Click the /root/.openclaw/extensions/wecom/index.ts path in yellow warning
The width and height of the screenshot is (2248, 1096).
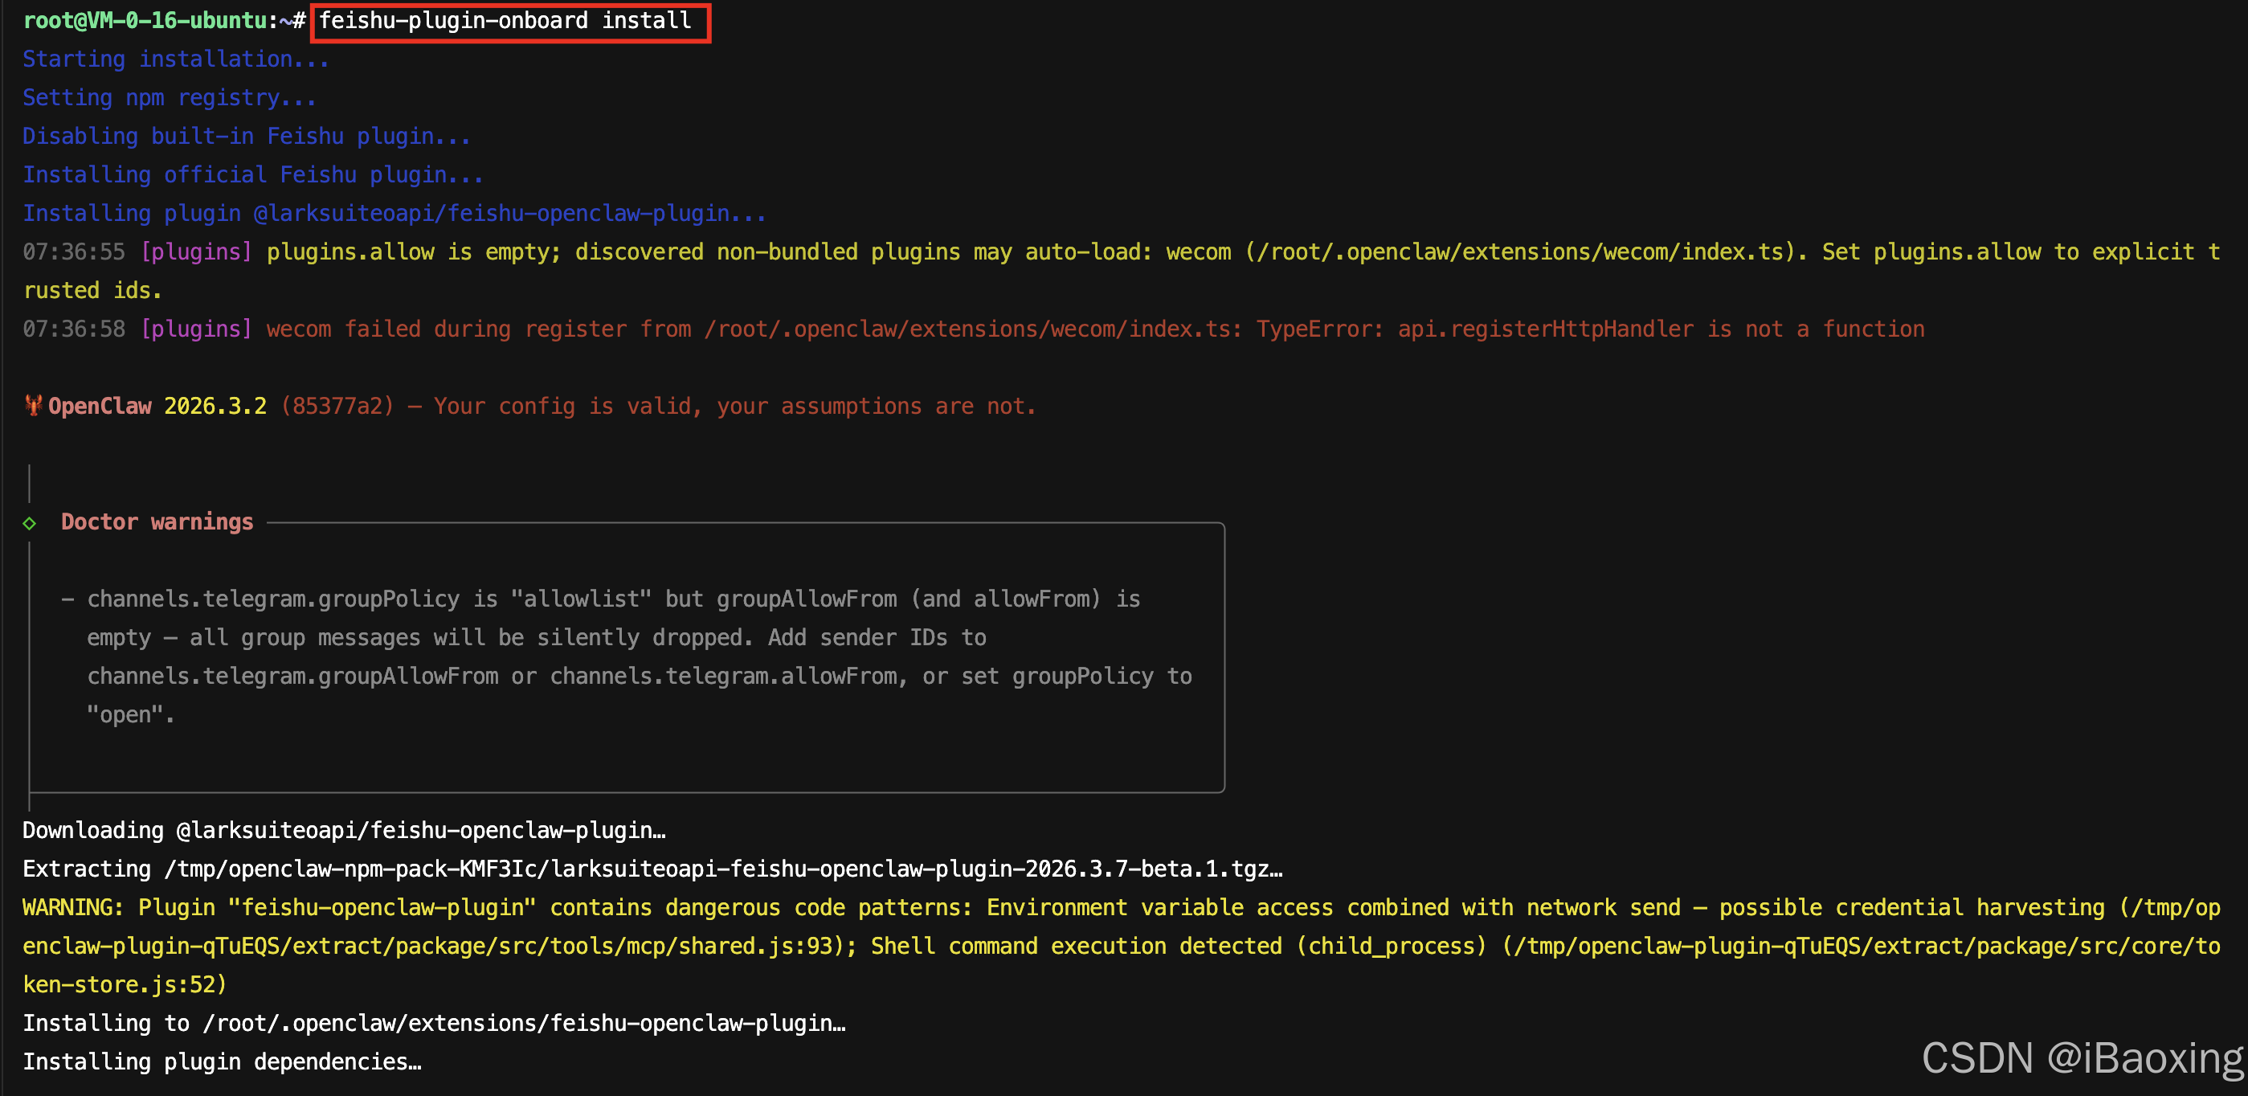coord(1526,252)
